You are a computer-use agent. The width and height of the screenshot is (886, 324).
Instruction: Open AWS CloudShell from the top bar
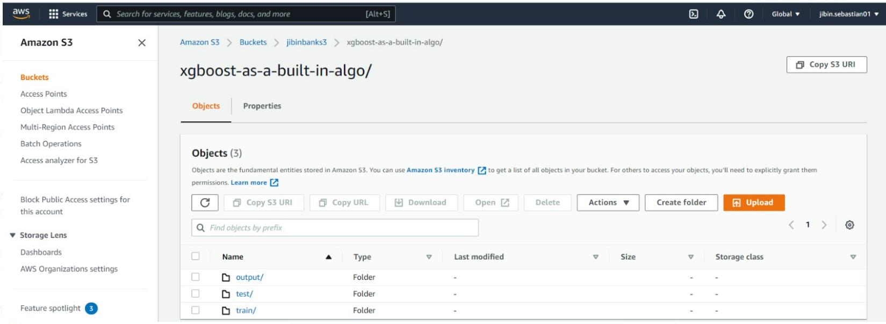coord(693,13)
